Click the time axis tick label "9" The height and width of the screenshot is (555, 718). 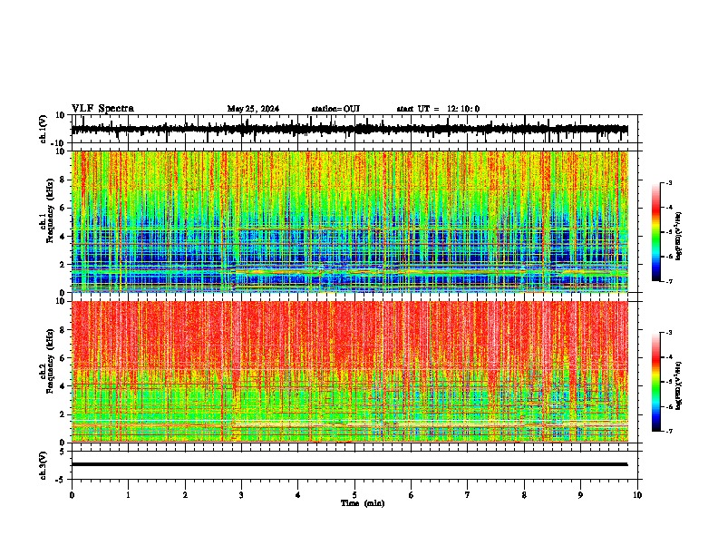coord(580,495)
